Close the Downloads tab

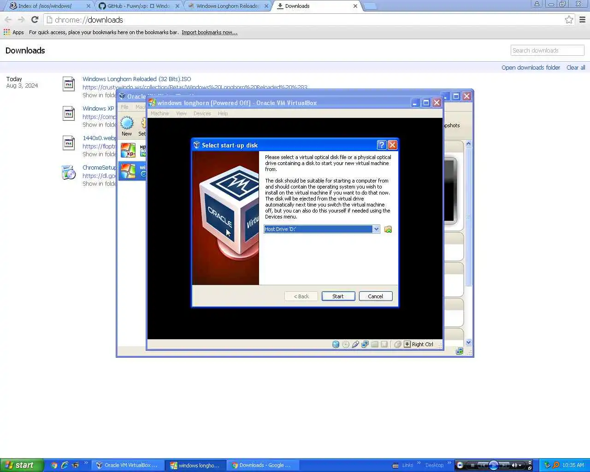coord(355,6)
